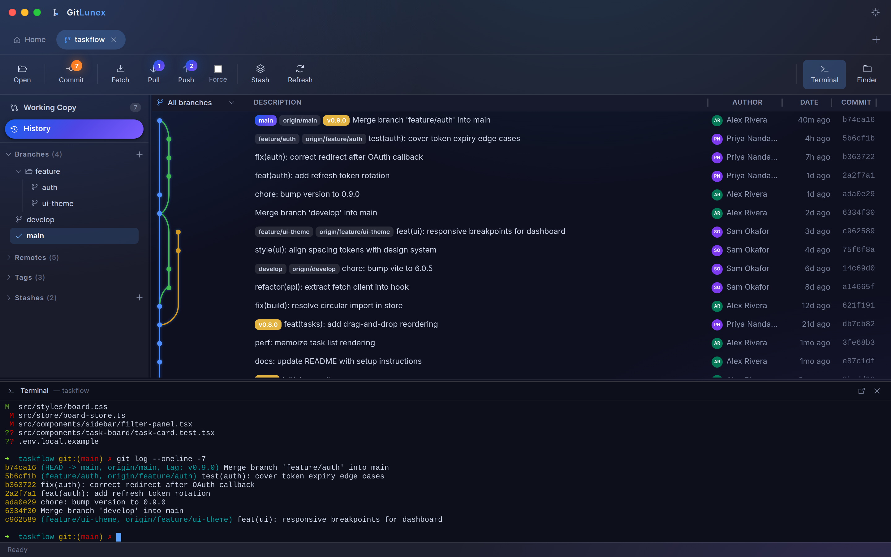Click the DATE column header
Image resolution: width=891 pixels, height=557 pixels.
coord(809,102)
